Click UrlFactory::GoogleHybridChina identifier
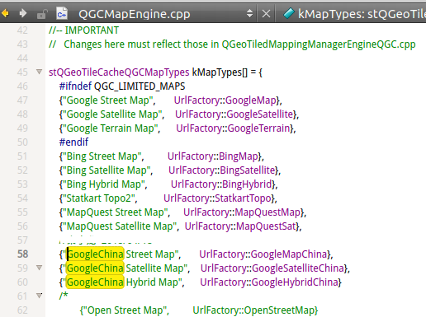 [269, 282]
